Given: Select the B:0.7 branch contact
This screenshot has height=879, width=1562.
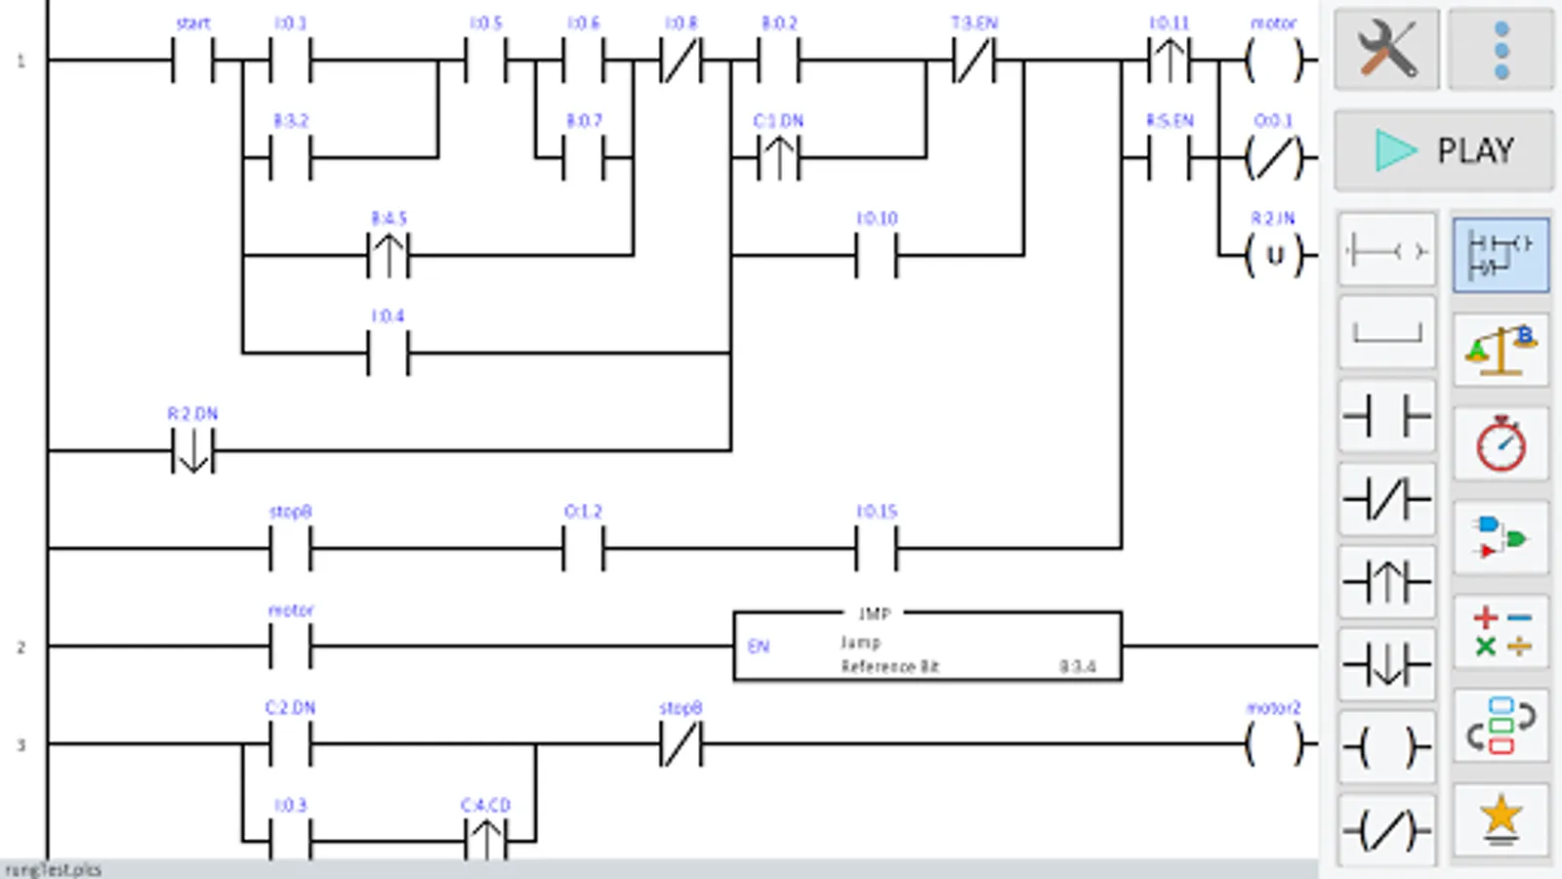Looking at the screenshot, I should (584, 158).
